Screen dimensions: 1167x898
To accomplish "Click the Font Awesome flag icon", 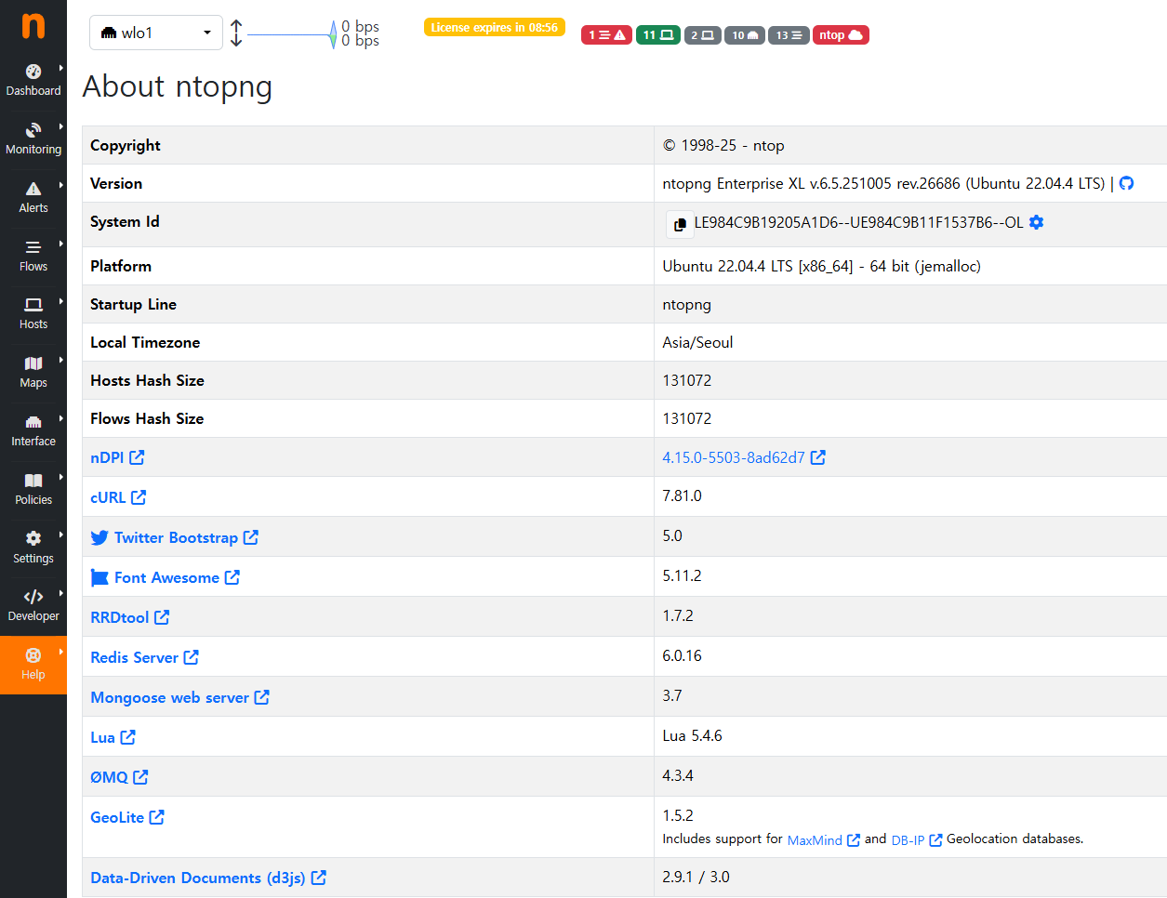I will coord(99,577).
